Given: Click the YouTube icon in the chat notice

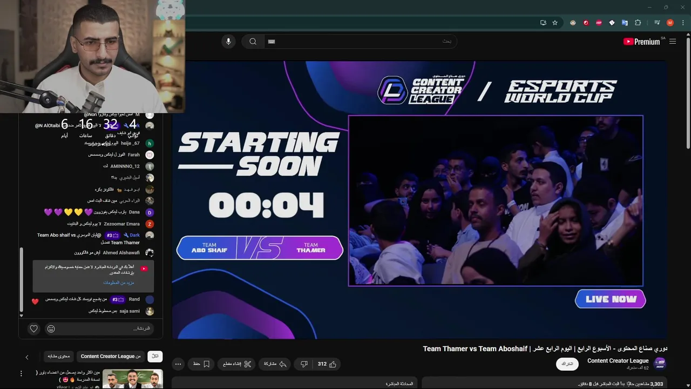Looking at the screenshot, I should 144,269.
